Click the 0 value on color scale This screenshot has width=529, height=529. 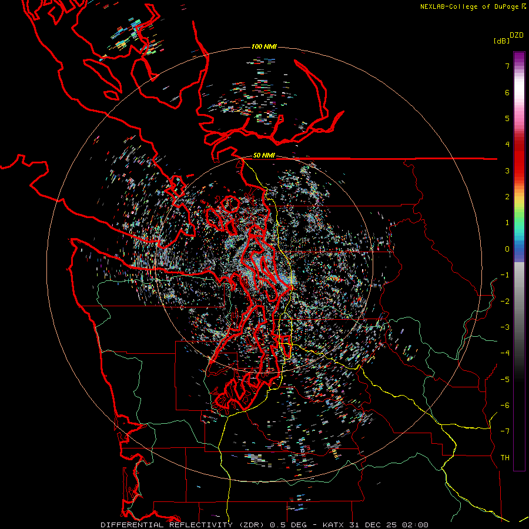click(x=507, y=249)
